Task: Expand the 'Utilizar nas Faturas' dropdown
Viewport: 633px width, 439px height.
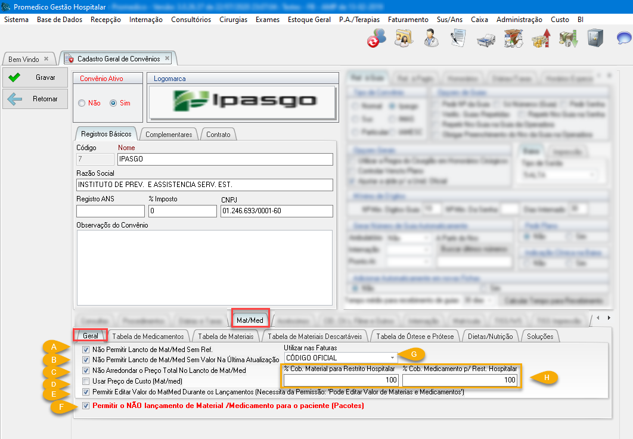Action: (392, 358)
